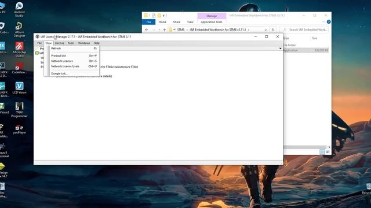This screenshot has height=208, width=371.
Task: Open License menu in License Manager
Action: pyautogui.click(x=59, y=43)
